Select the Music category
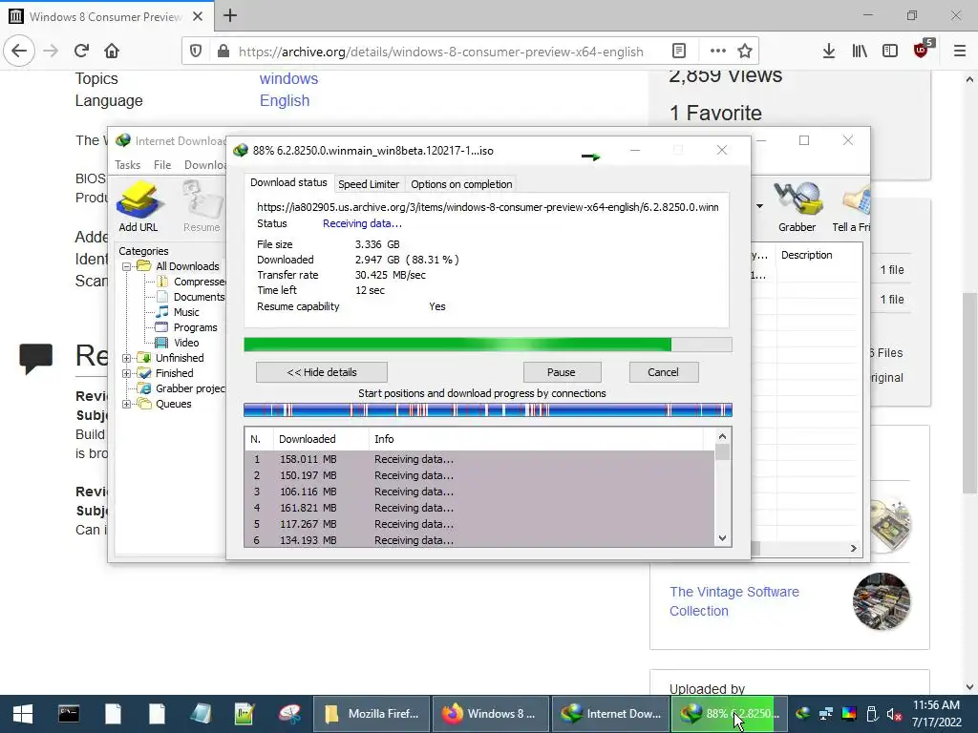The width and height of the screenshot is (978, 733). point(179,312)
